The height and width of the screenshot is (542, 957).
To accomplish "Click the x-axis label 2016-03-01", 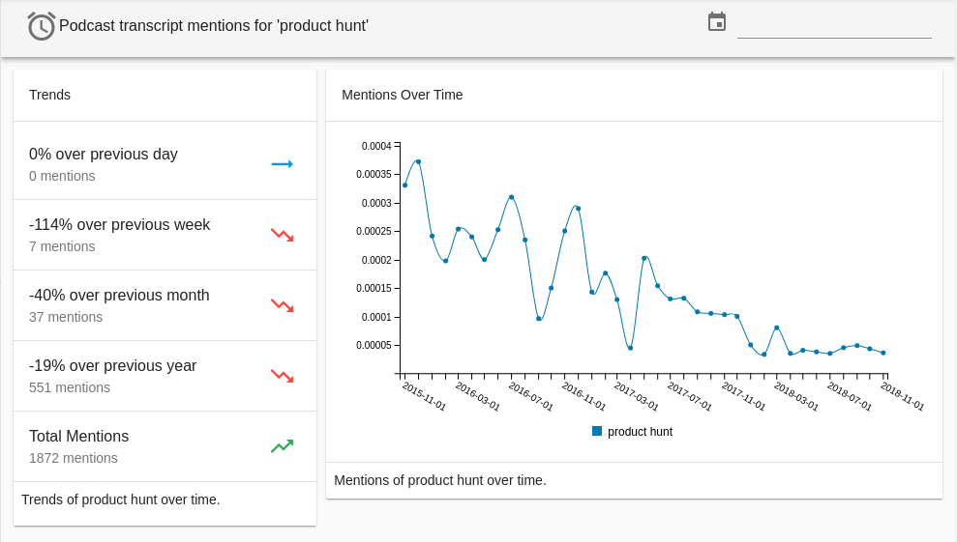I will 478,396.
